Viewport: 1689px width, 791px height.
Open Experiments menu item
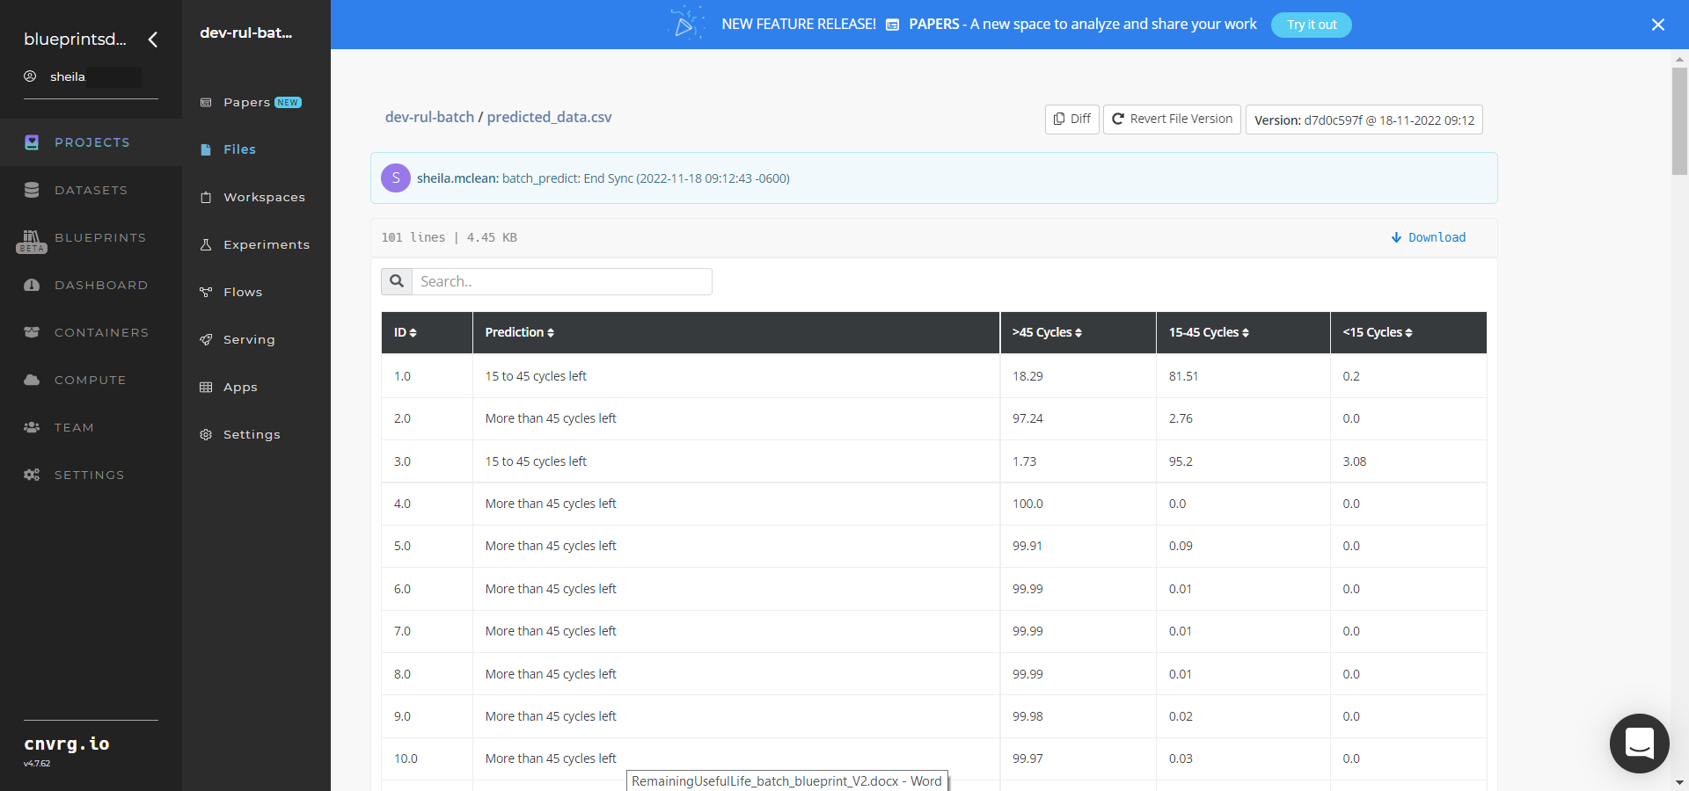tap(267, 244)
